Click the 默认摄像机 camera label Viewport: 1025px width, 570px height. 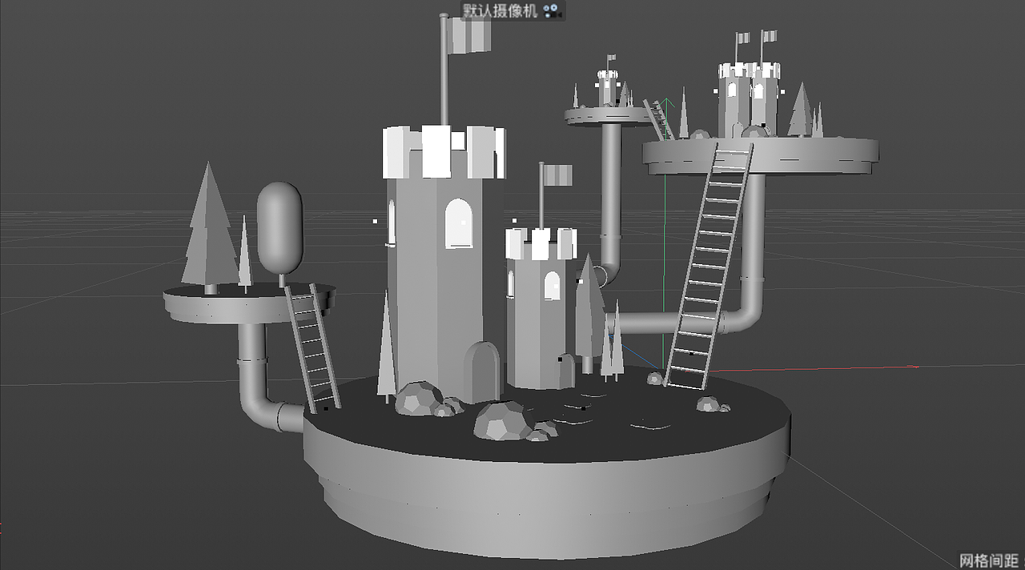[x=500, y=10]
